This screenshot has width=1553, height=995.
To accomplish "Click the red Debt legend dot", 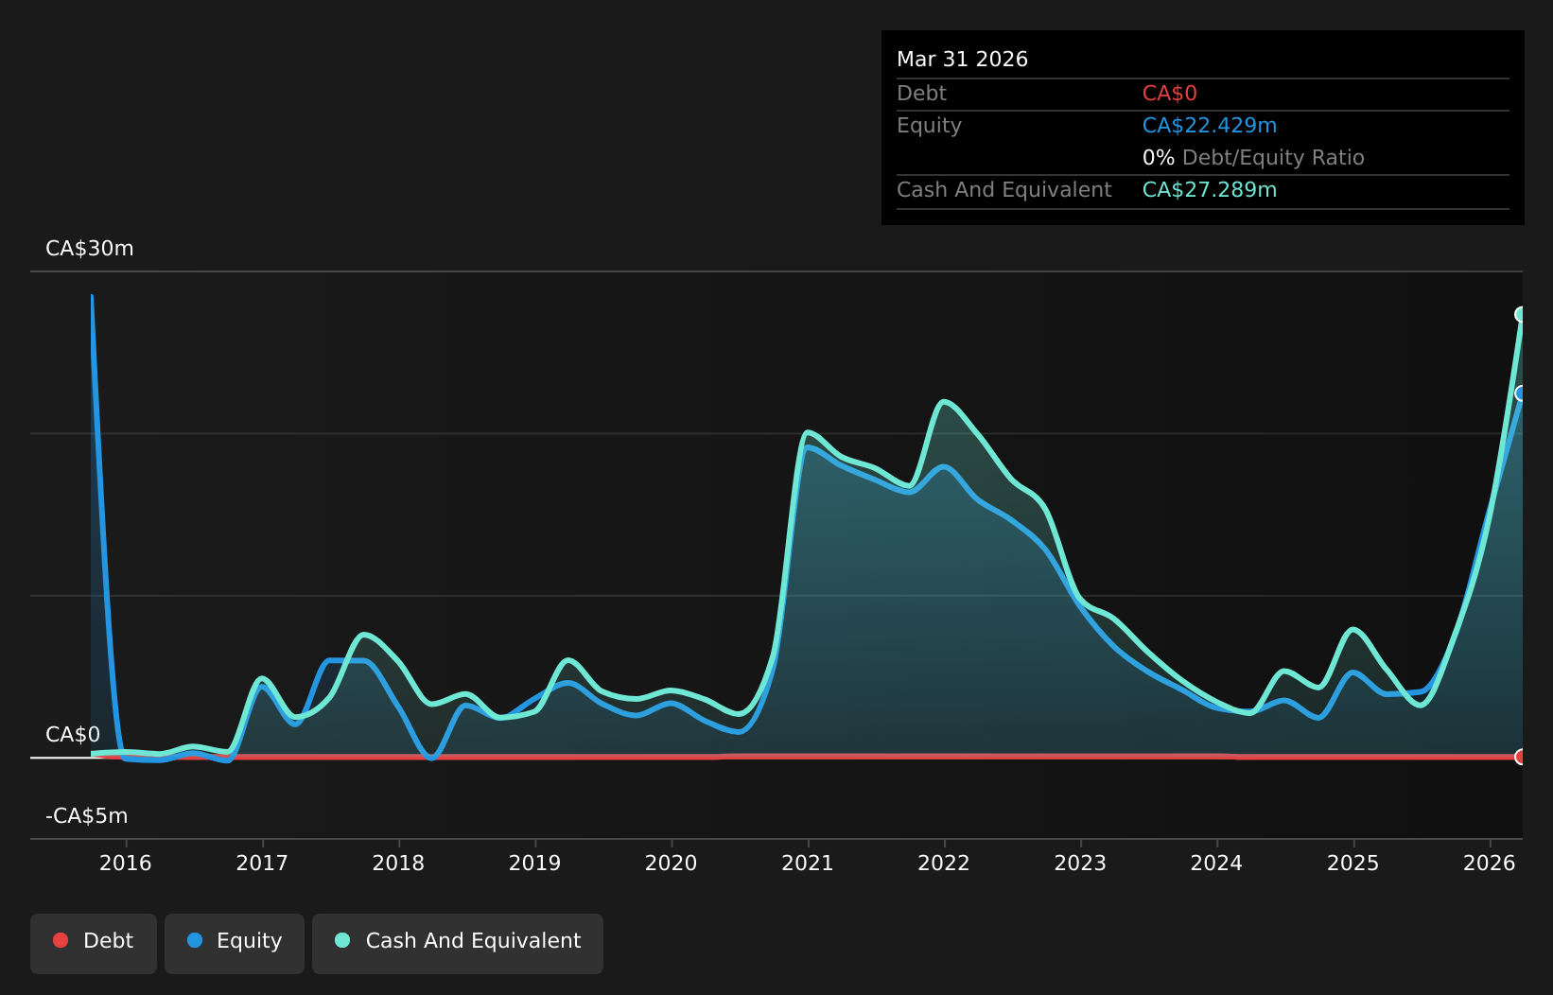I will click(61, 940).
